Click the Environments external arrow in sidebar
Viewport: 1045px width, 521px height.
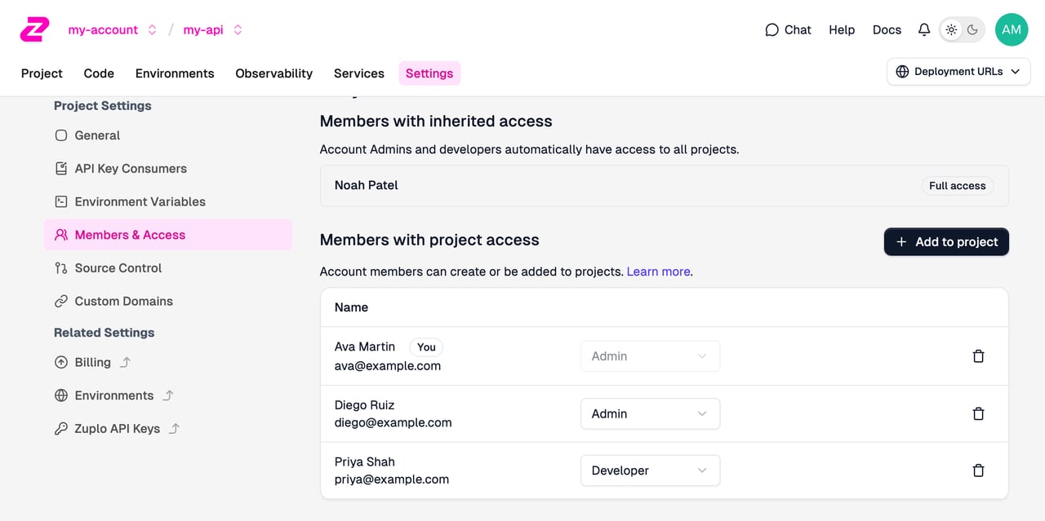click(168, 395)
